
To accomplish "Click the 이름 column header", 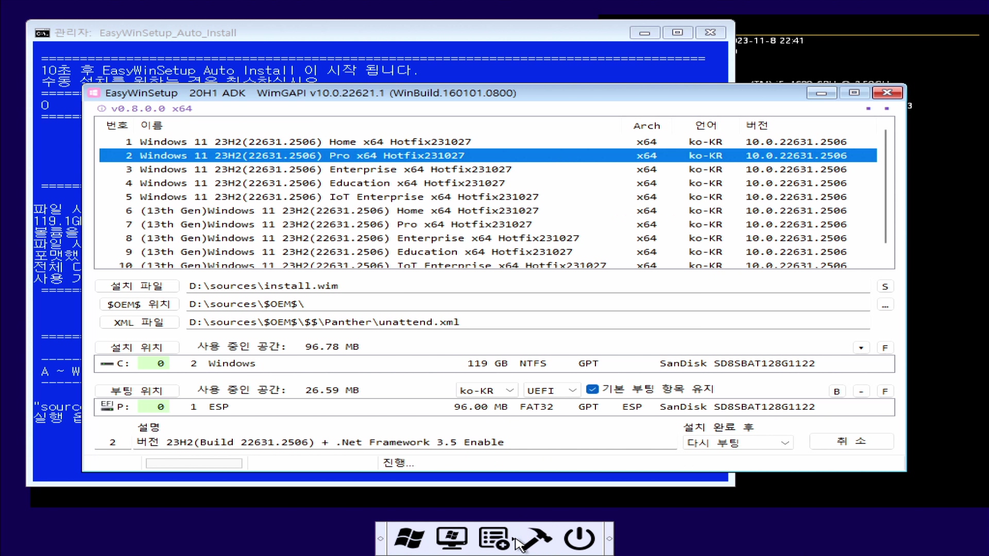I will [151, 125].
